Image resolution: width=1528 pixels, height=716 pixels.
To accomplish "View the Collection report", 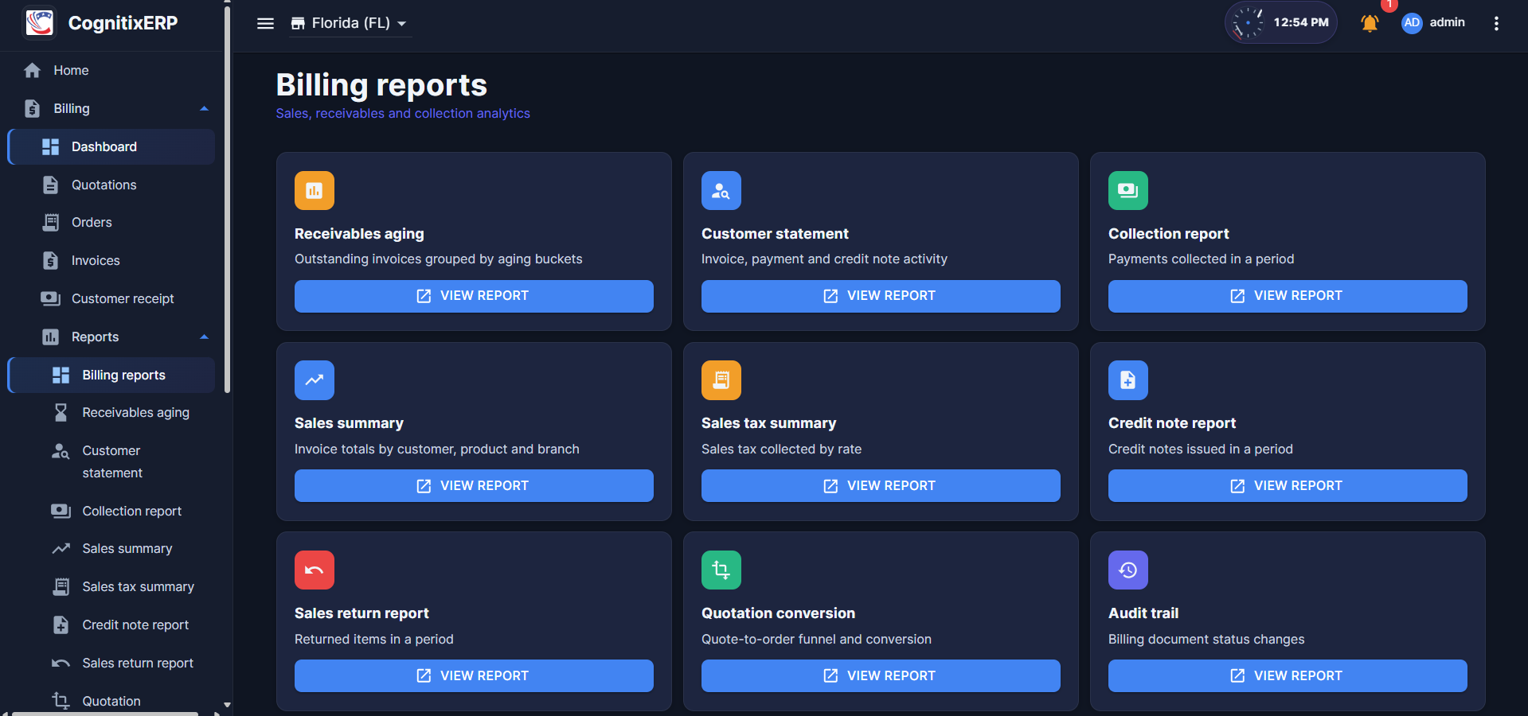I will 1288,296.
